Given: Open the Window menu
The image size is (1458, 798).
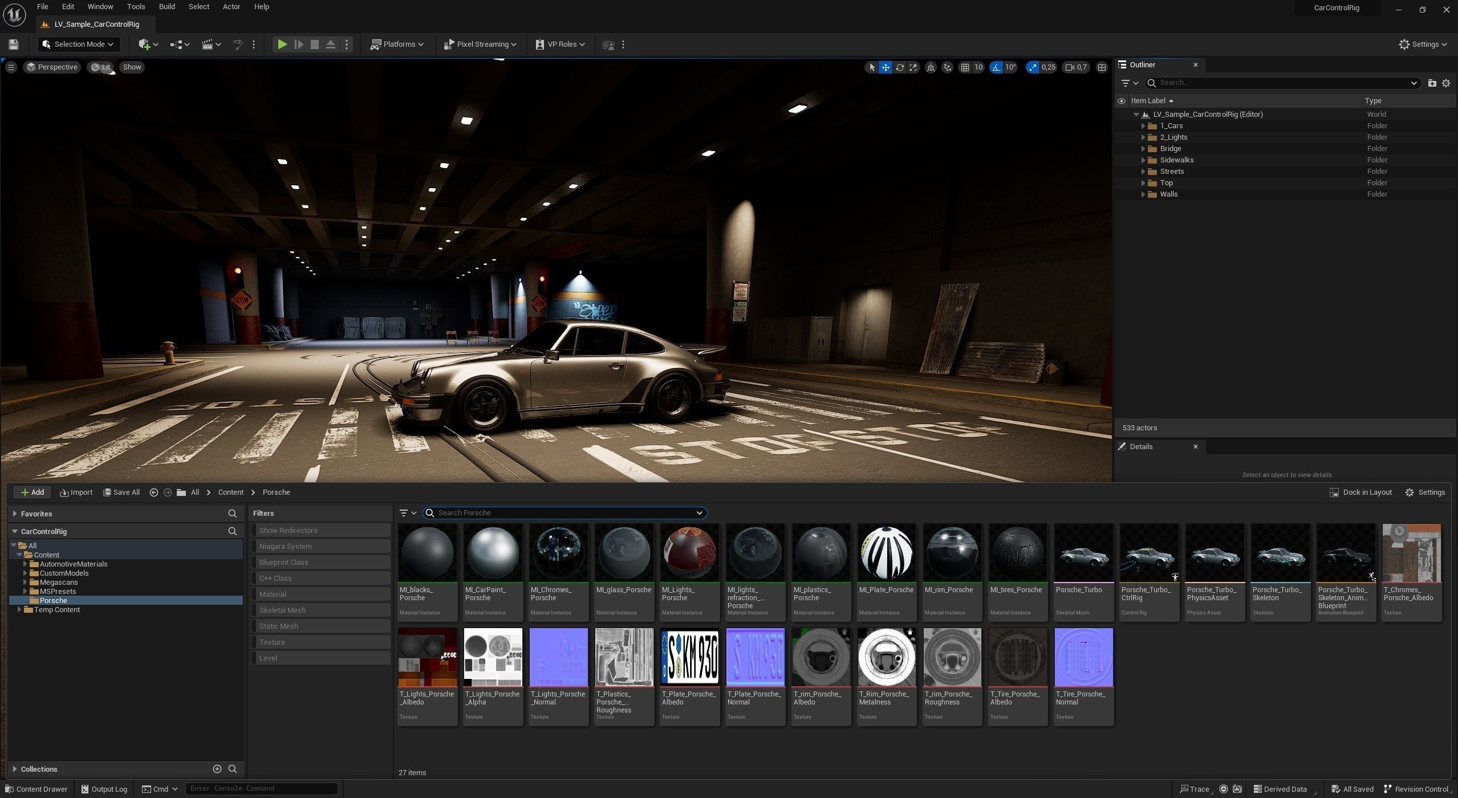Looking at the screenshot, I should 100,7.
